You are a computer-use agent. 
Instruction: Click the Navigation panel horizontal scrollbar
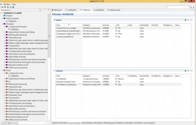[10, 123]
